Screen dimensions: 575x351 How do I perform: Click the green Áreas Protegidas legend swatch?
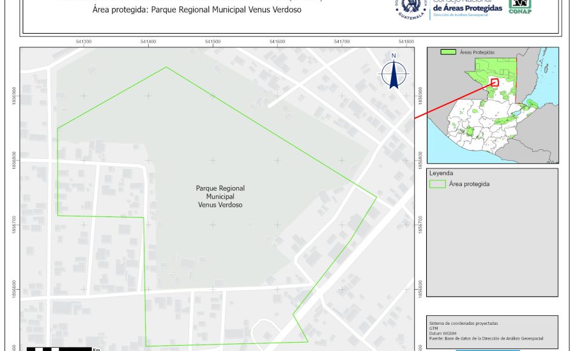point(447,52)
